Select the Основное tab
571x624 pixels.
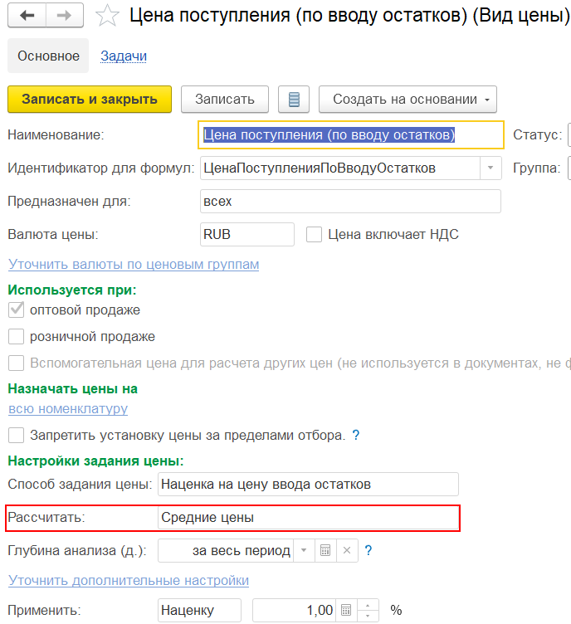48,56
